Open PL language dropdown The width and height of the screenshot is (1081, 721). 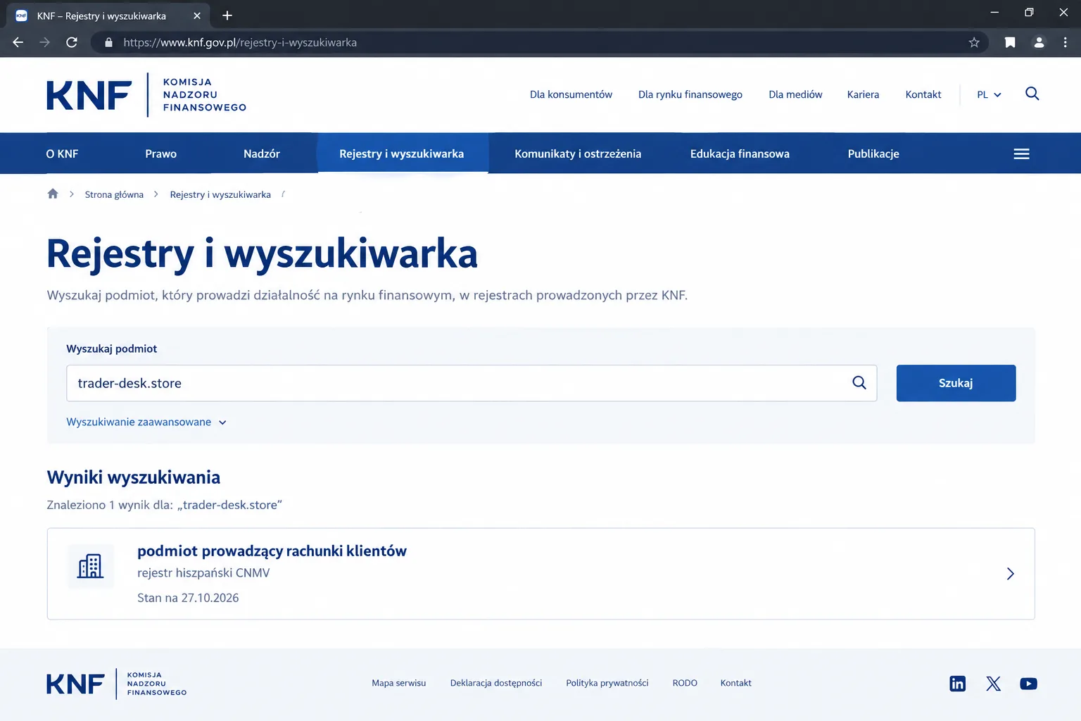[989, 94]
